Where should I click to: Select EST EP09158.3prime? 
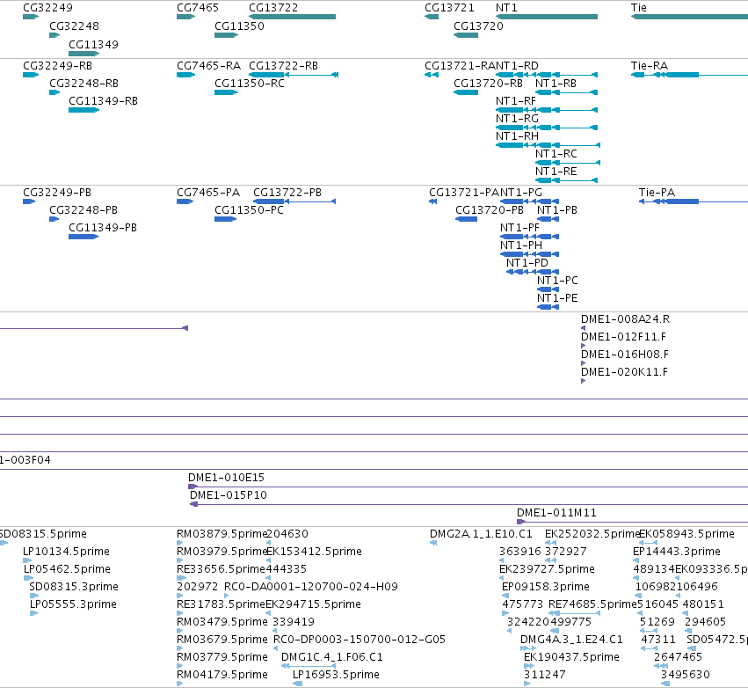click(546, 587)
